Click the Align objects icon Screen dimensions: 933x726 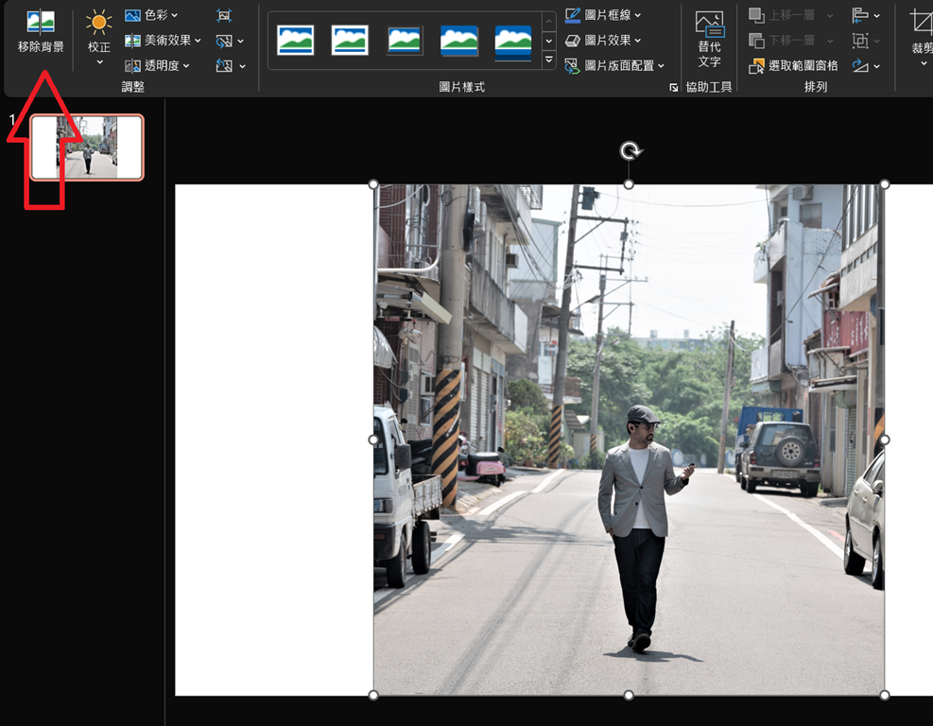click(860, 15)
